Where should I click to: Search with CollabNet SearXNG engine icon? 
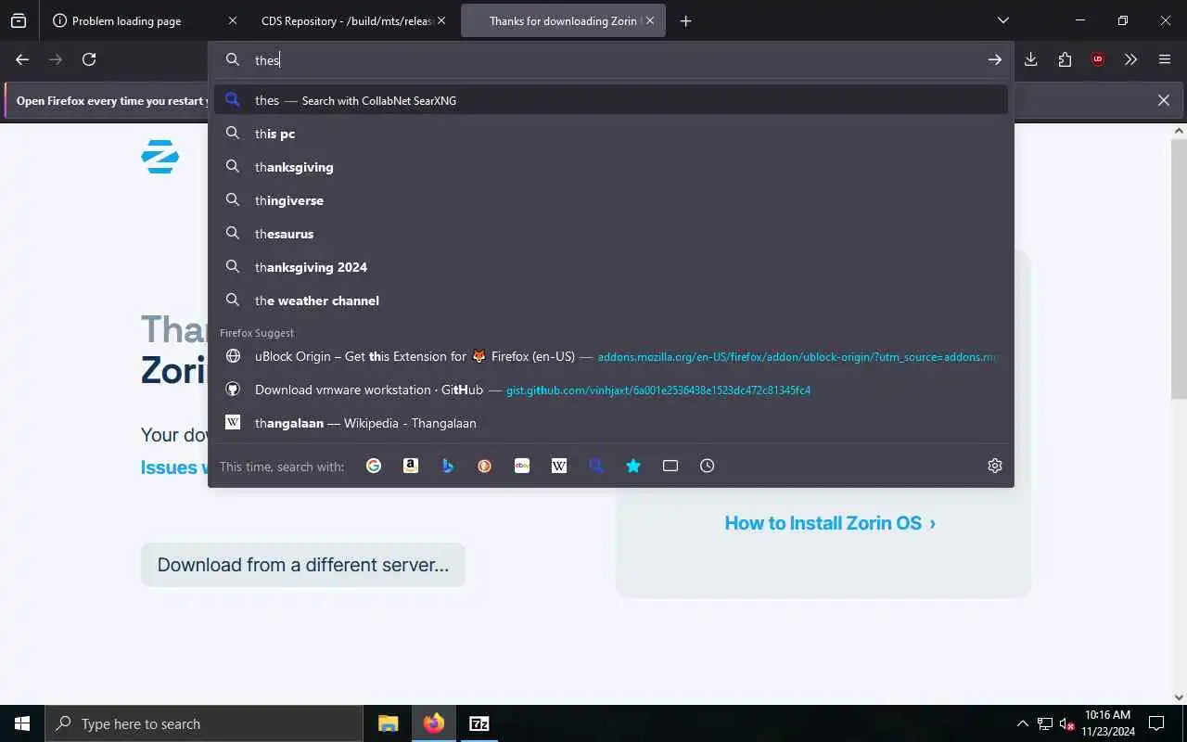[596, 466]
